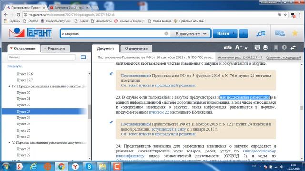Open first 'См. текст пункта в предыдущей редакции' link

click(x=158, y=85)
